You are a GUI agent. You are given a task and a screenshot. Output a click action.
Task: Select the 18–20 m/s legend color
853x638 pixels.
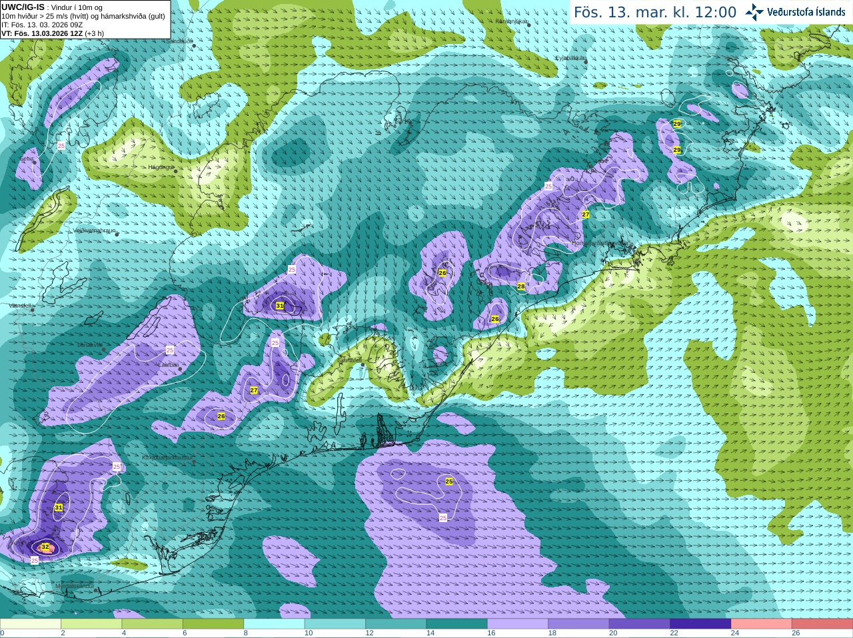coord(578,624)
